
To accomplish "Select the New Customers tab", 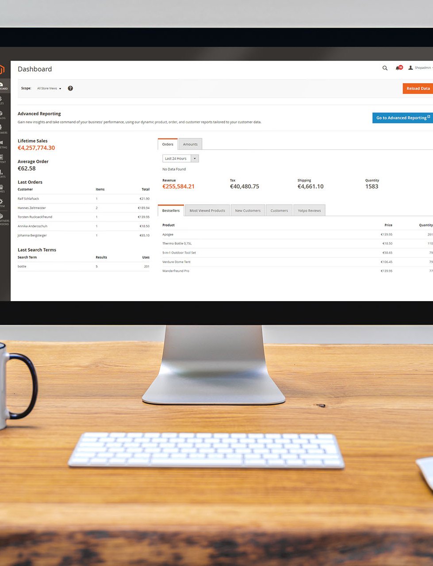I will click(248, 210).
